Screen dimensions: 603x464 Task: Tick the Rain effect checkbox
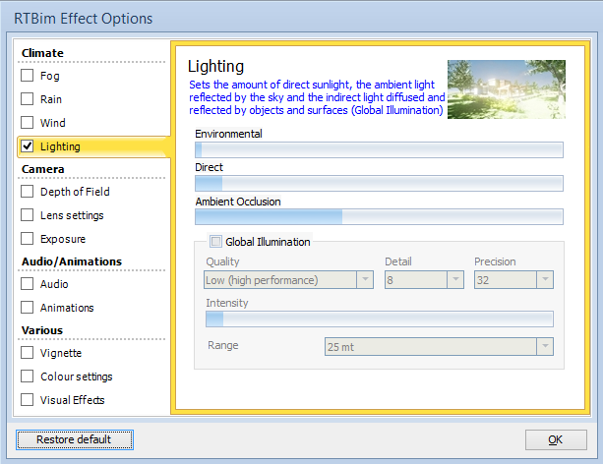click(27, 99)
